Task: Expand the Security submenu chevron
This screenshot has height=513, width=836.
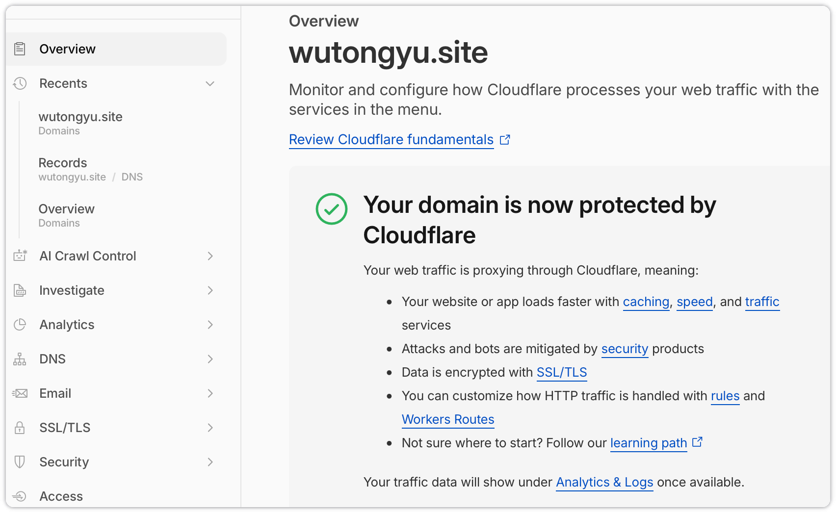Action: (210, 462)
